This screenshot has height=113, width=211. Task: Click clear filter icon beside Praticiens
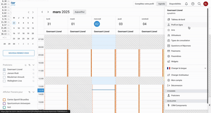click(29, 65)
